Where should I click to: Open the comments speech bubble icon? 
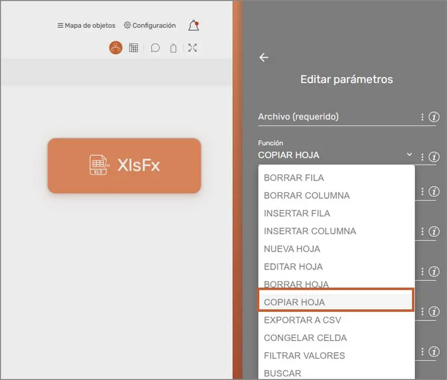155,48
